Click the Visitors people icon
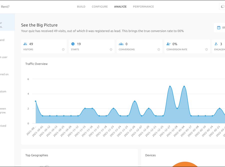 tap(25, 44)
